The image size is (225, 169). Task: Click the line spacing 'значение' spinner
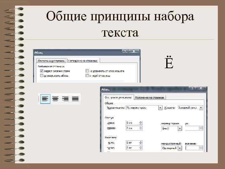[x=201, y=148]
